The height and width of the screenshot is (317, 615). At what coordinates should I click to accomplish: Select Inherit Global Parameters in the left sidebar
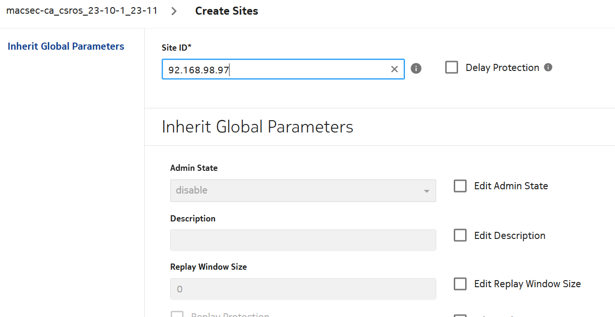pos(66,46)
